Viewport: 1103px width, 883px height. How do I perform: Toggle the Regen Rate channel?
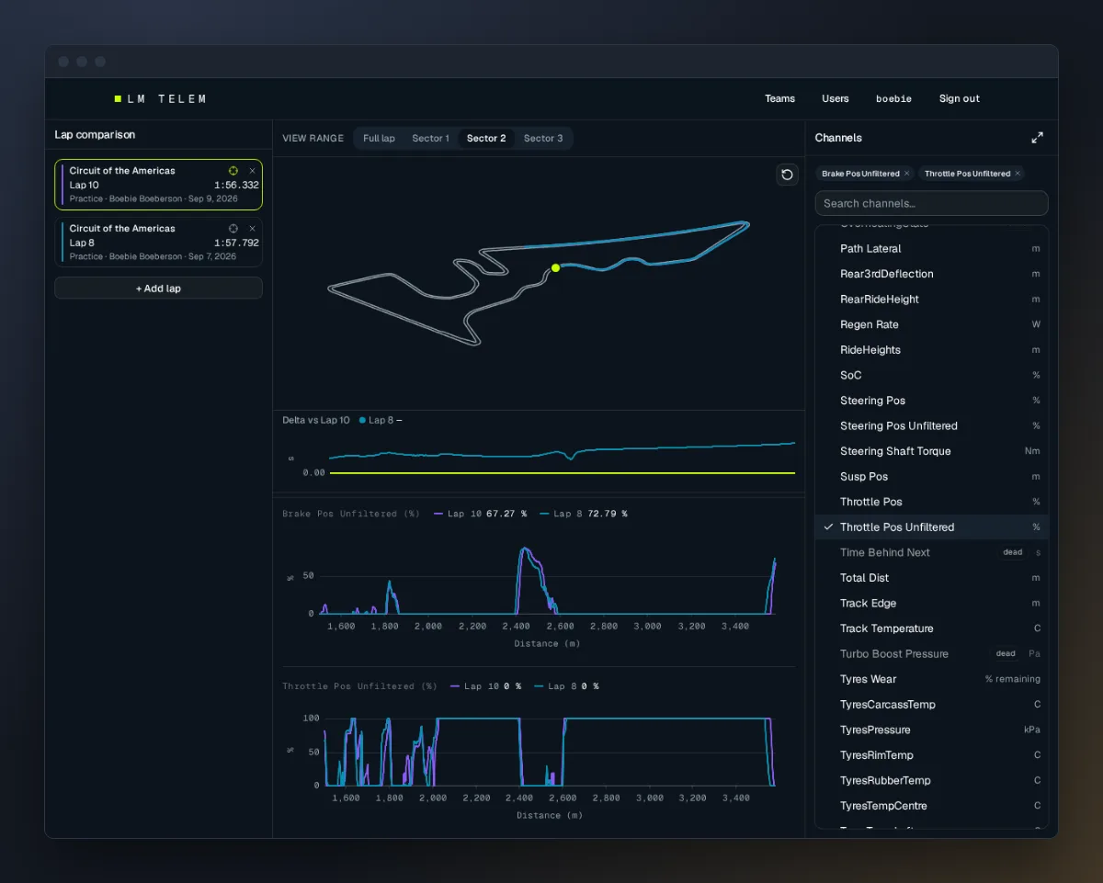(931, 324)
